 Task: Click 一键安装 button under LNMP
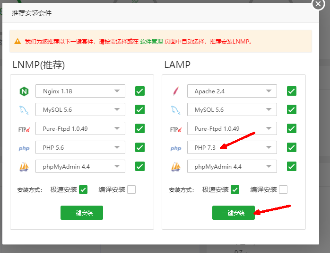pos(82,213)
